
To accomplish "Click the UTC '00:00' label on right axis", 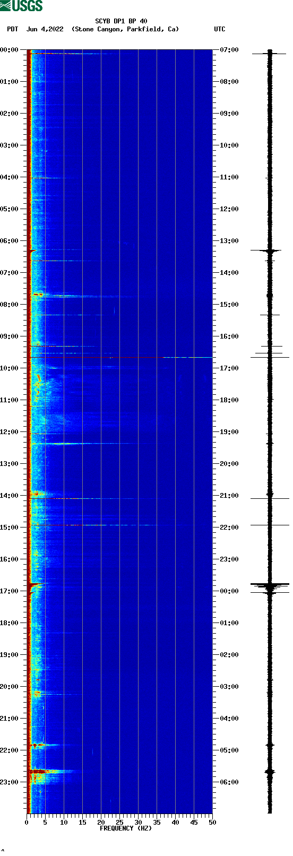I will 229,591.
